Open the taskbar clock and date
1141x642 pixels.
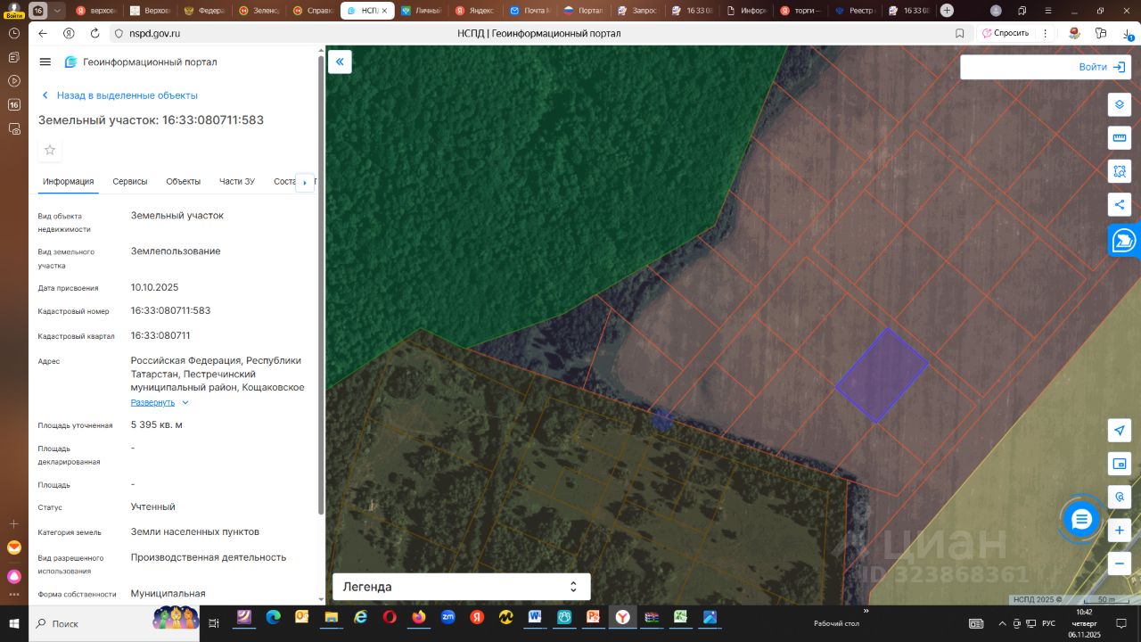click(1085, 623)
